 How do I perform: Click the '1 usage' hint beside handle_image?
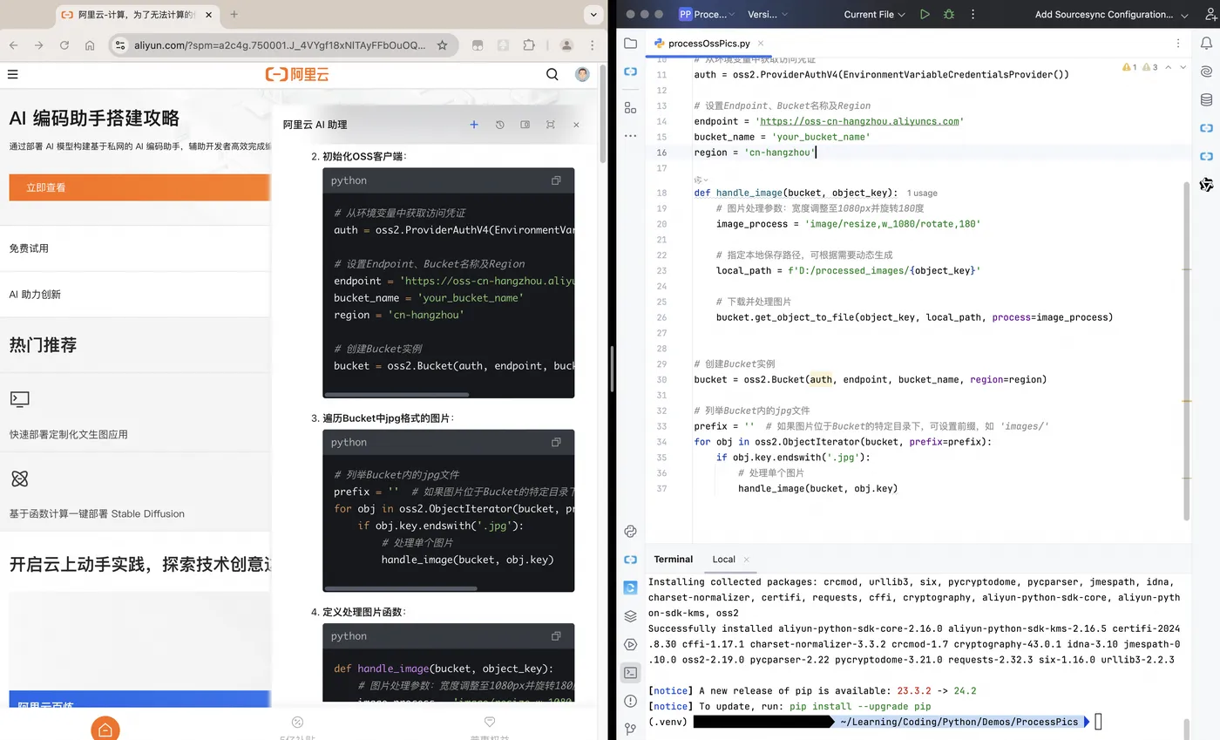[x=922, y=193]
